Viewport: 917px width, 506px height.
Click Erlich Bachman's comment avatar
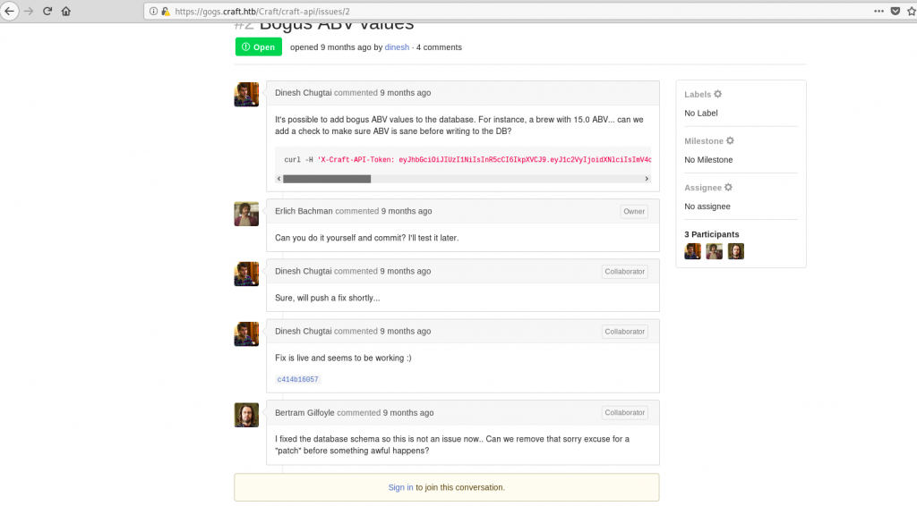(x=246, y=214)
